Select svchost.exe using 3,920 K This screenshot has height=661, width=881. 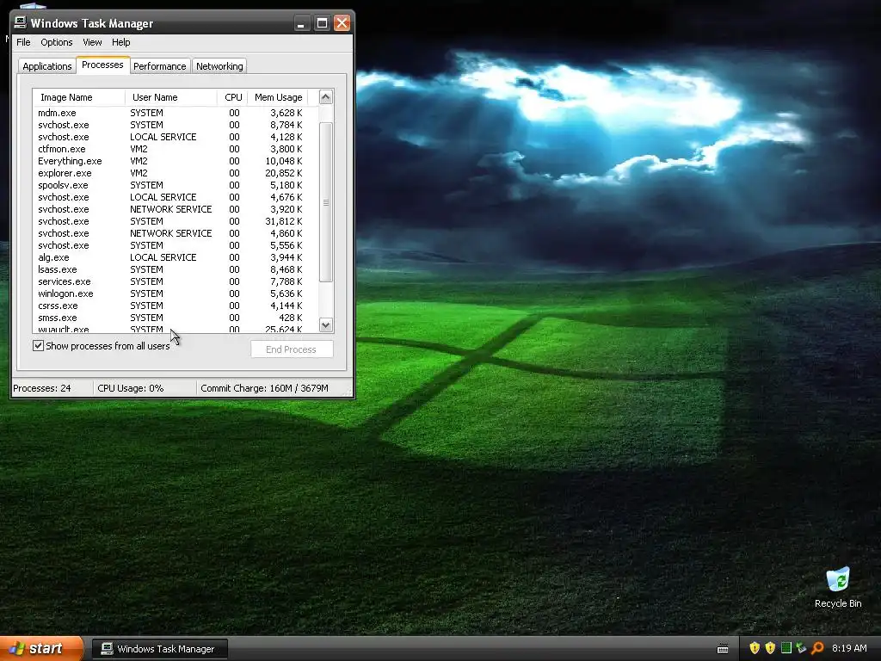tap(176, 209)
